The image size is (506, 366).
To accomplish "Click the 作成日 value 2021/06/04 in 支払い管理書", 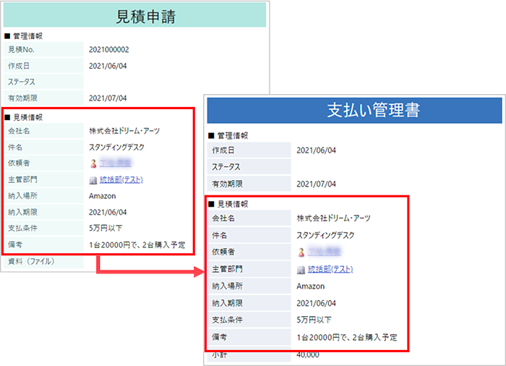I will 317,150.
